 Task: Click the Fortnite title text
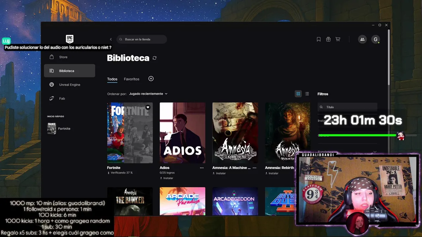[114, 168]
